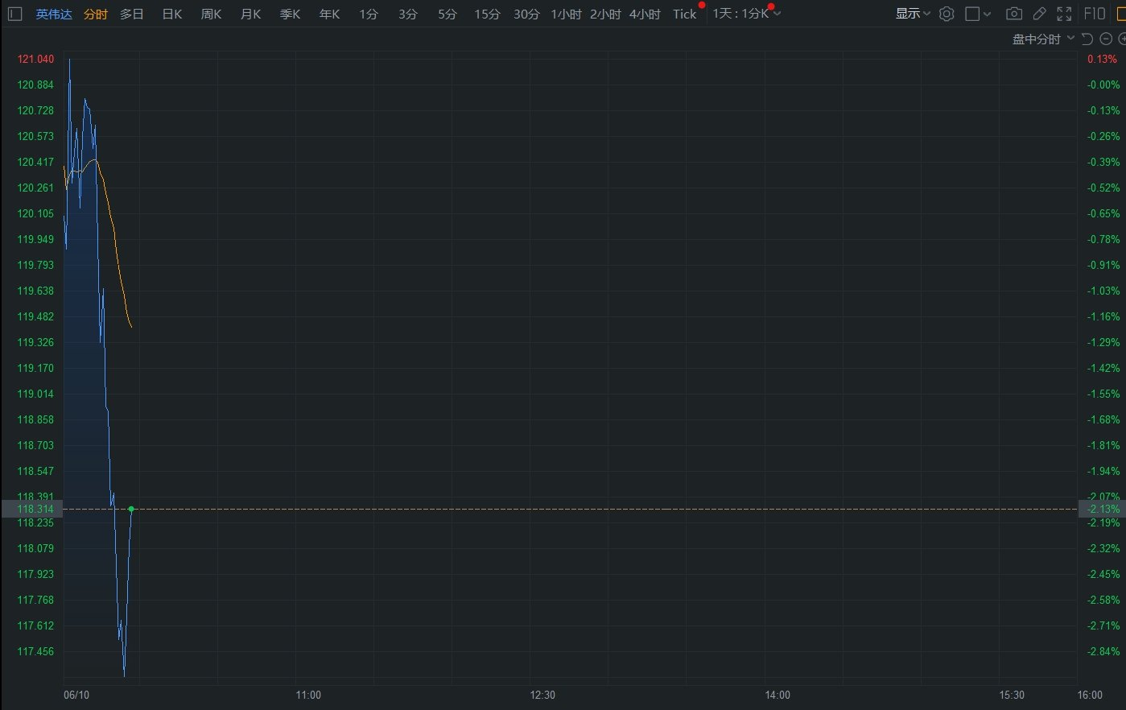The height and width of the screenshot is (710, 1126).
Task: Select the 3分 interval
Action: [408, 14]
